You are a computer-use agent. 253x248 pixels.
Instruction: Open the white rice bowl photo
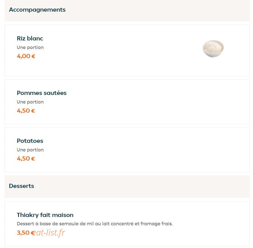click(x=213, y=48)
